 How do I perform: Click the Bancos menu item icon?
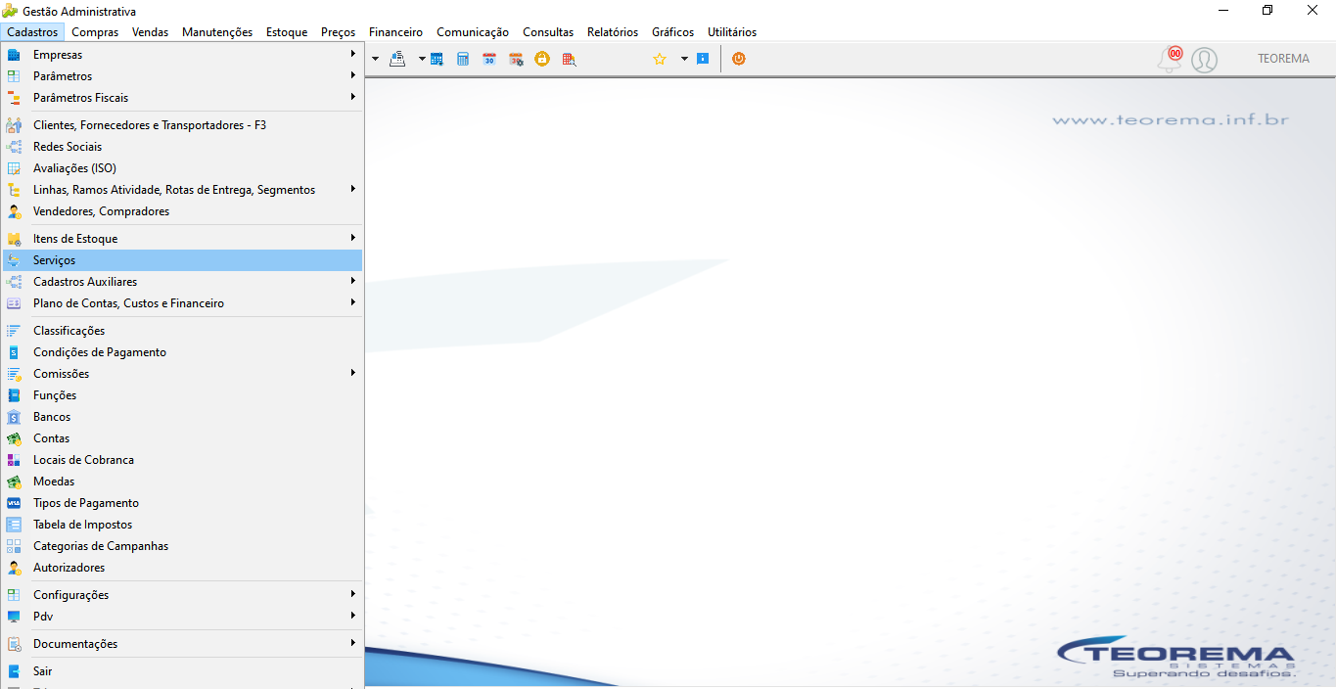tap(14, 417)
